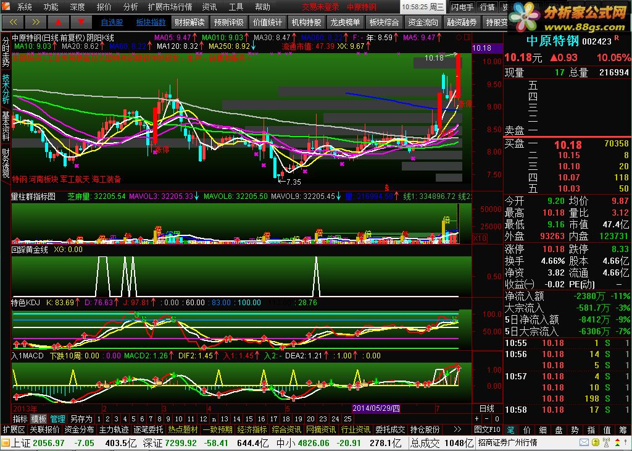Open the 帮助 menu
Viewport: 632px width, 451px height.
pos(263,7)
